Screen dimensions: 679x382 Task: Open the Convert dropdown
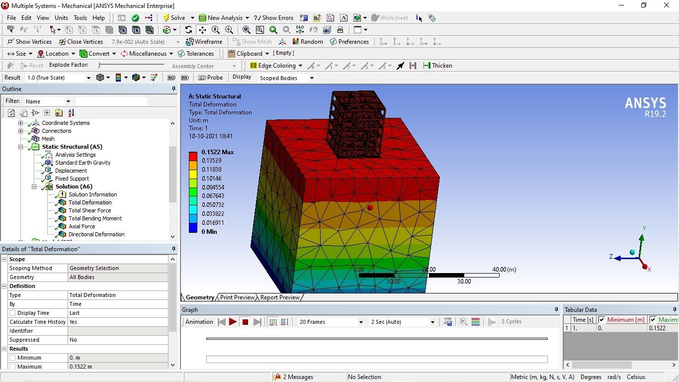(98, 54)
